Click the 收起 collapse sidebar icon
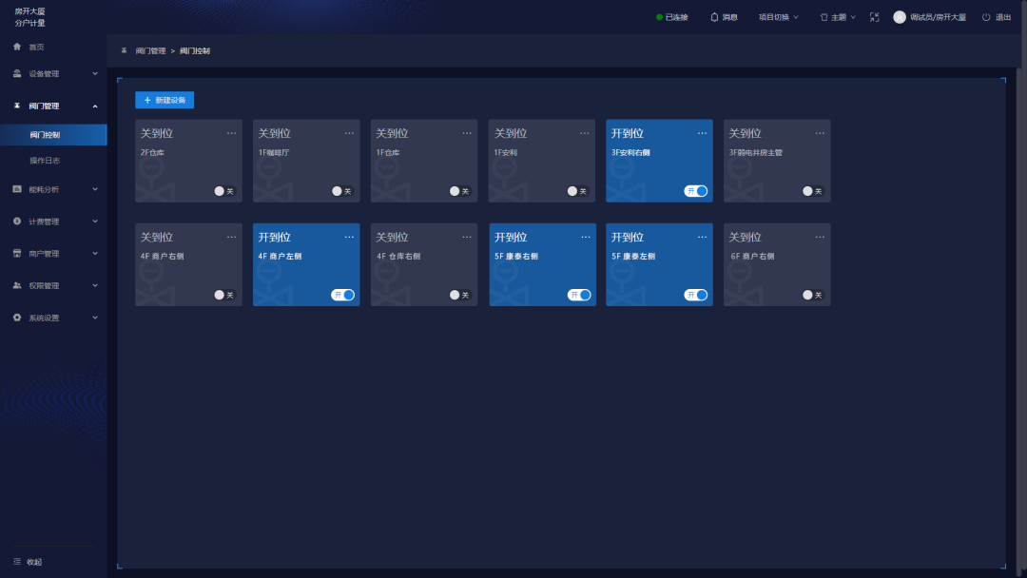Image resolution: width=1027 pixels, height=578 pixels. pyautogui.click(x=17, y=562)
